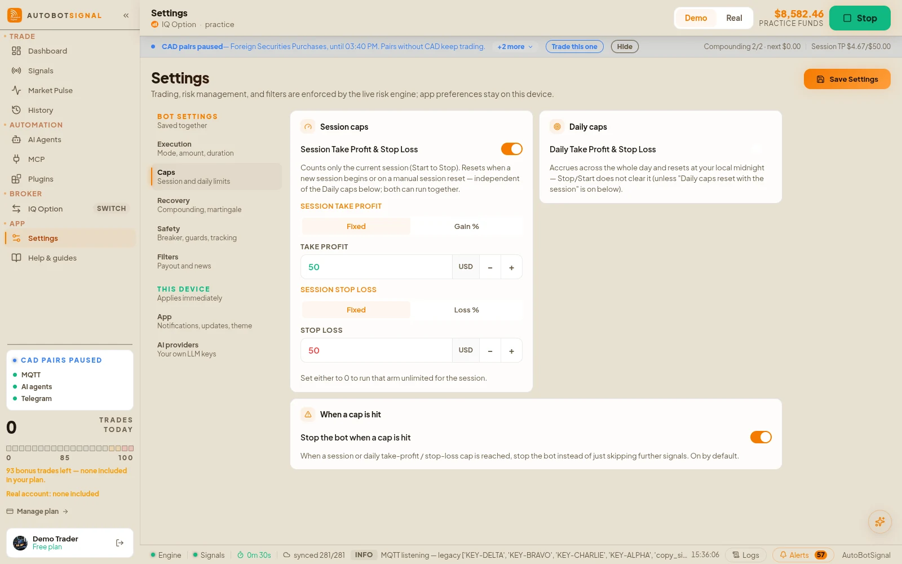Screen dimensions: 902x564
Task: Open the floating sparkle assistant button
Action: tap(879, 522)
